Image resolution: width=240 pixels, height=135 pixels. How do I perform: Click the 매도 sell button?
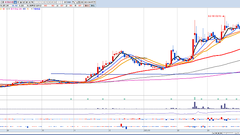[93, 6]
